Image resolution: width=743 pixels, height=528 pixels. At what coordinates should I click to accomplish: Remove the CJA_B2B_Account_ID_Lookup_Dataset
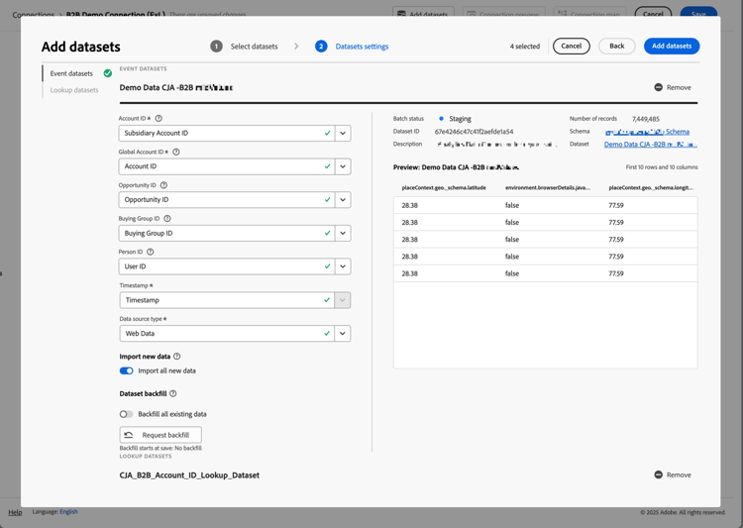click(673, 475)
